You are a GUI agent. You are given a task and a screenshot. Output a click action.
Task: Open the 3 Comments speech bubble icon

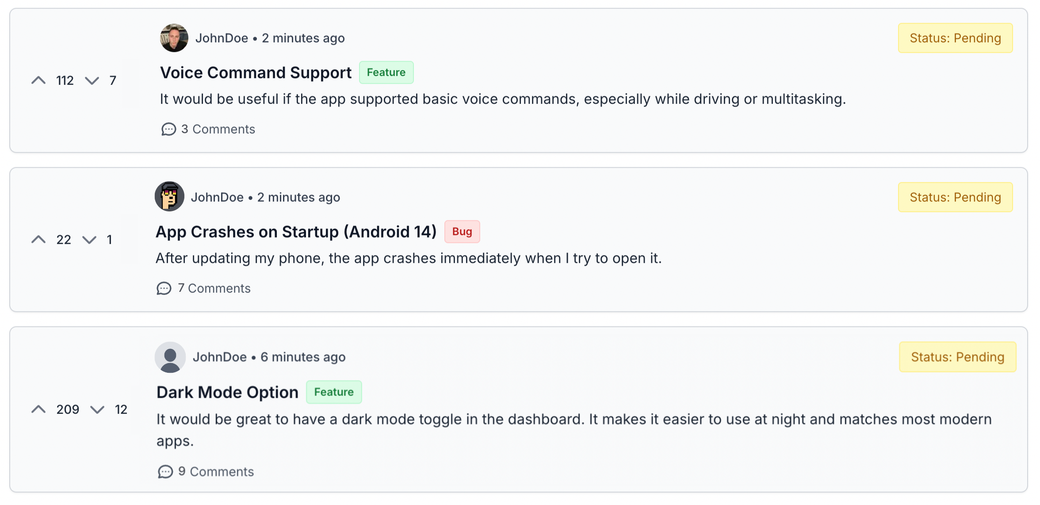pyautogui.click(x=168, y=129)
